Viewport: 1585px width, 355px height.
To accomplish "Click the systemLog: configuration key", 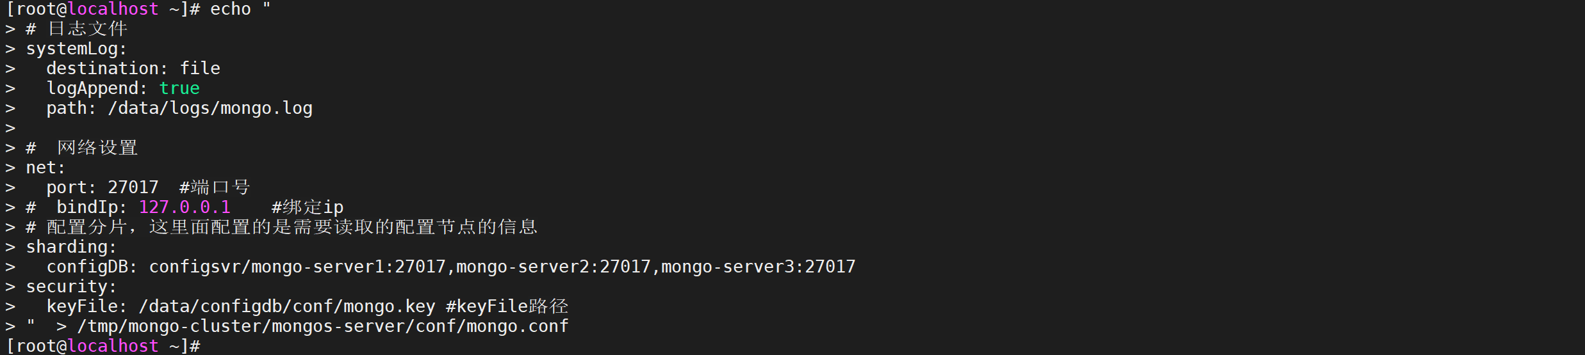I will (x=76, y=49).
